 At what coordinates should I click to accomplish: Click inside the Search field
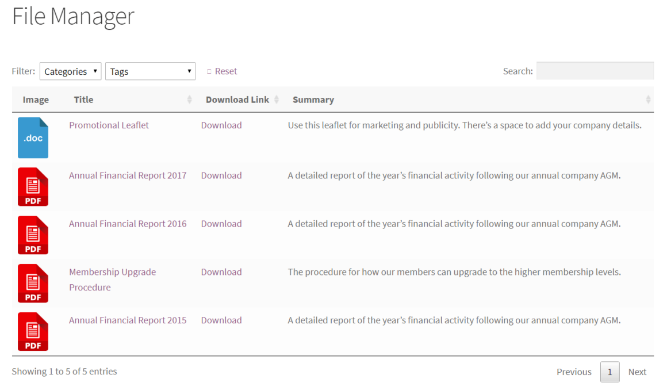click(x=595, y=71)
